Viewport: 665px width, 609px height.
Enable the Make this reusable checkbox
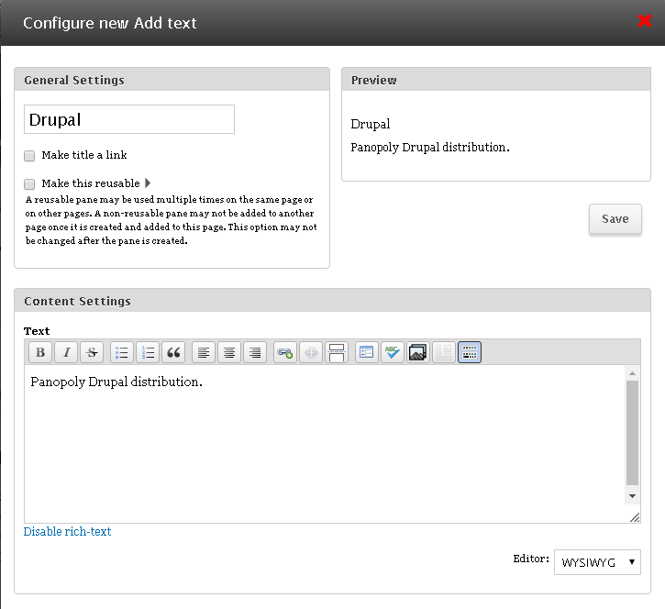pos(29,184)
